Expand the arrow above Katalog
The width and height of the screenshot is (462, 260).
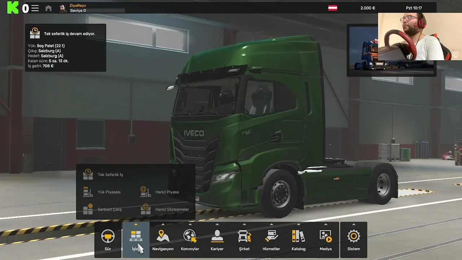(298, 224)
